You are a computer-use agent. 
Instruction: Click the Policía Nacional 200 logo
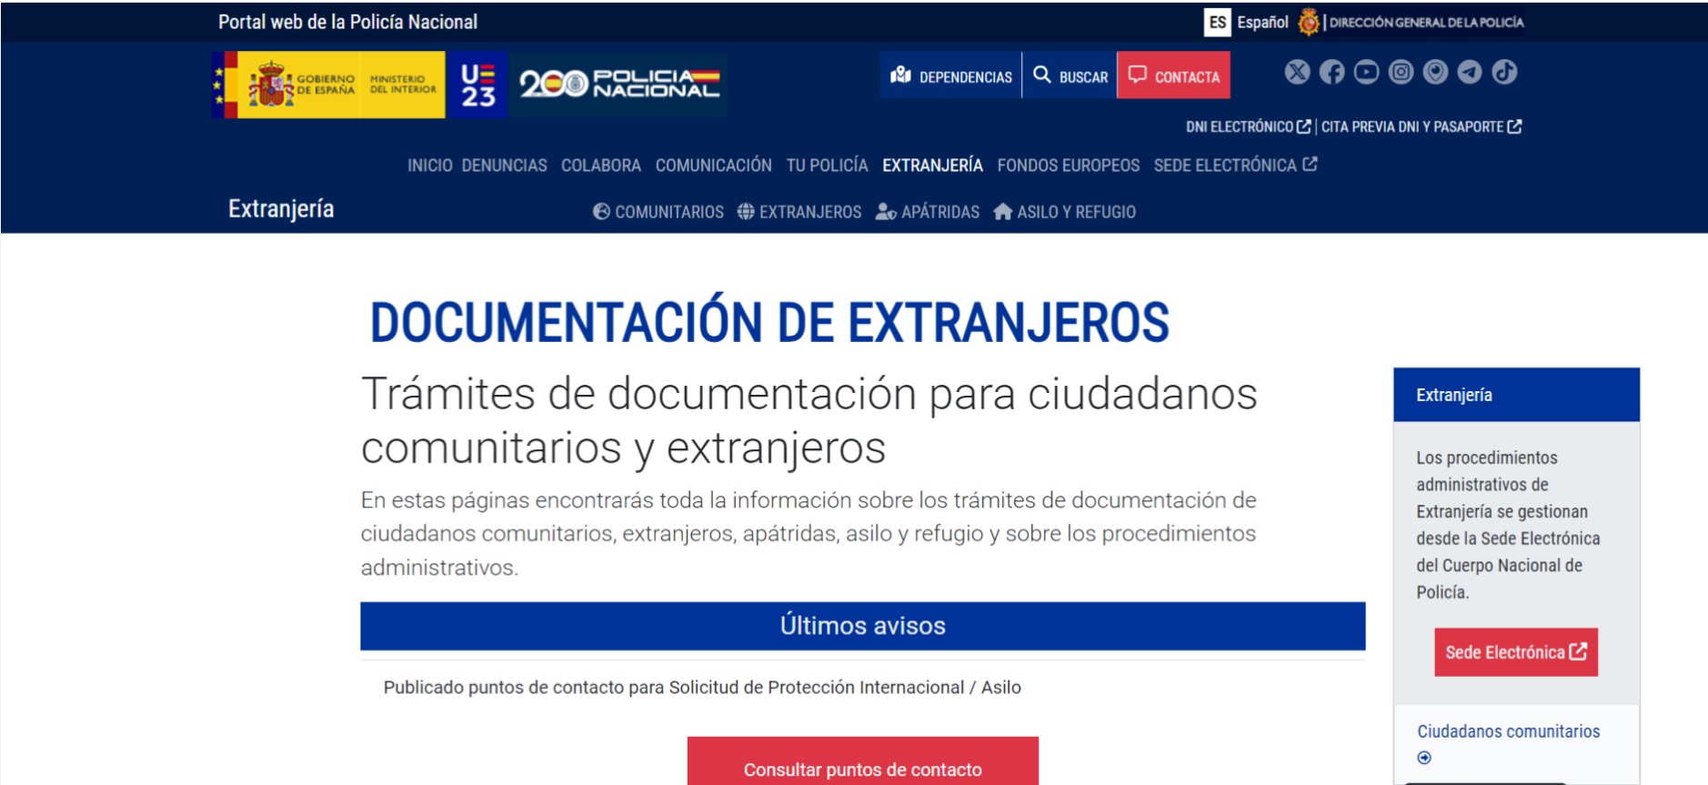(x=618, y=85)
